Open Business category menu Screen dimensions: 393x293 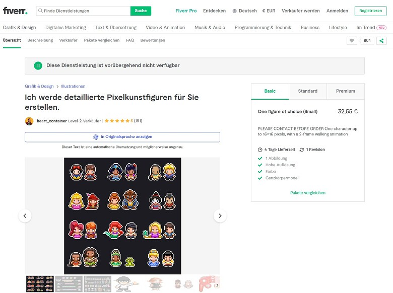(310, 28)
